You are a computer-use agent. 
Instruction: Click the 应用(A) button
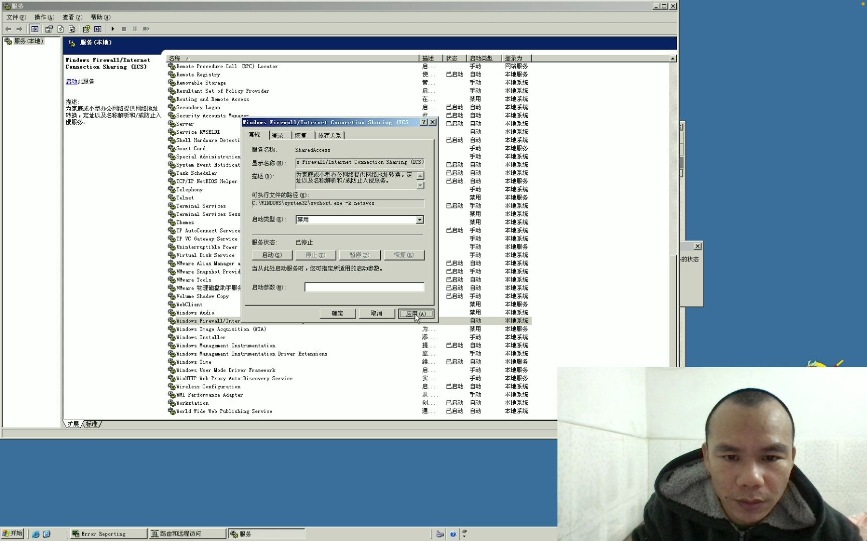pyautogui.click(x=416, y=314)
